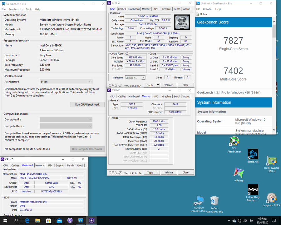
Task: Switch to Caches tab in top CPU-Z
Action: [x=122, y=9]
